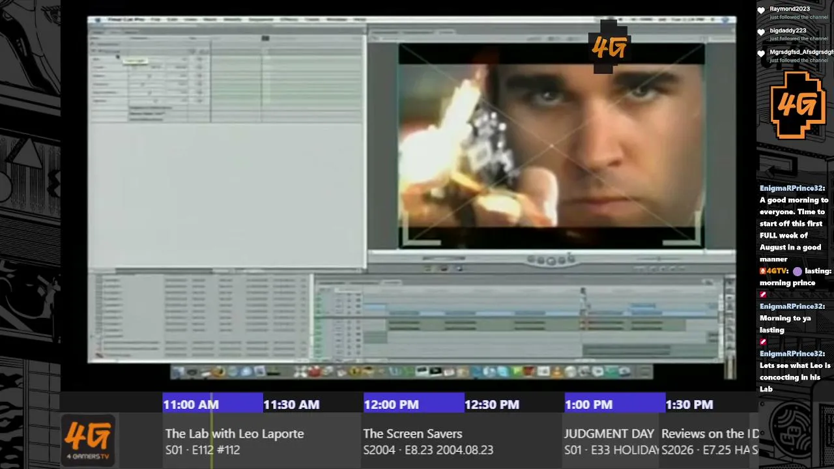Click EnigmaRPrince32 above 'A good morning' message
This screenshot has height=469, width=834.
coord(792,188)
